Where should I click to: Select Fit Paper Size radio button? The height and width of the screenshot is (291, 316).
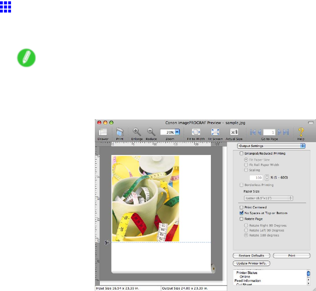tap(246, 160)
